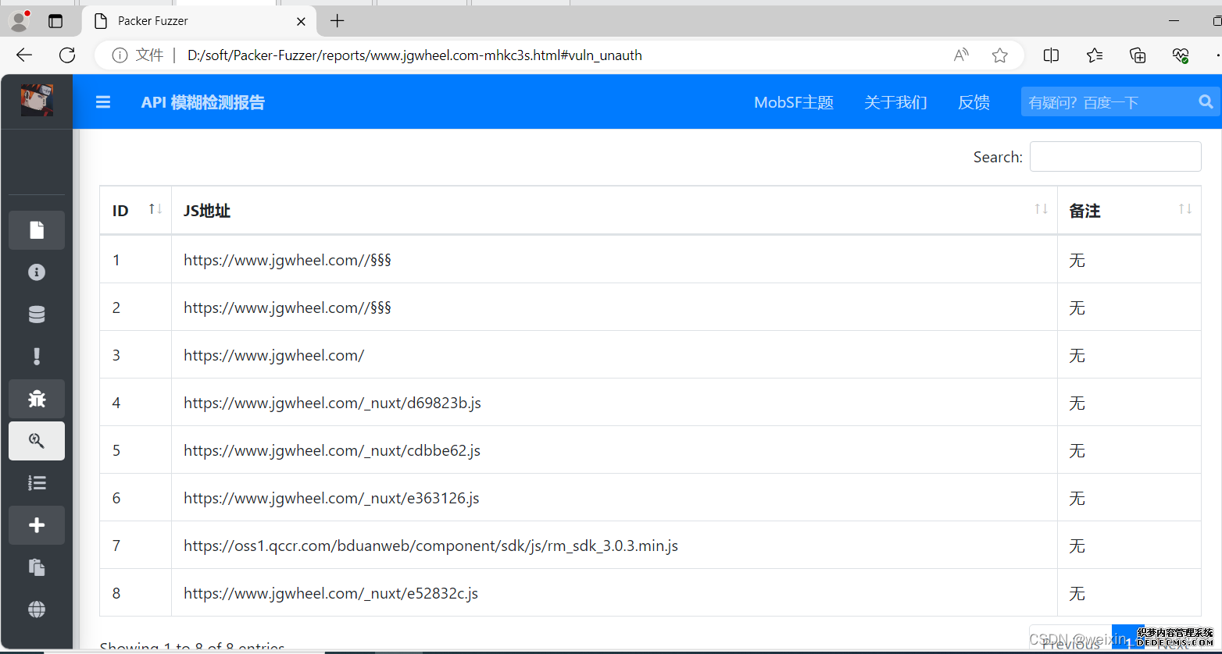
Task: Open the MobSF主题 menu item
Action: [x=793, y=102]
